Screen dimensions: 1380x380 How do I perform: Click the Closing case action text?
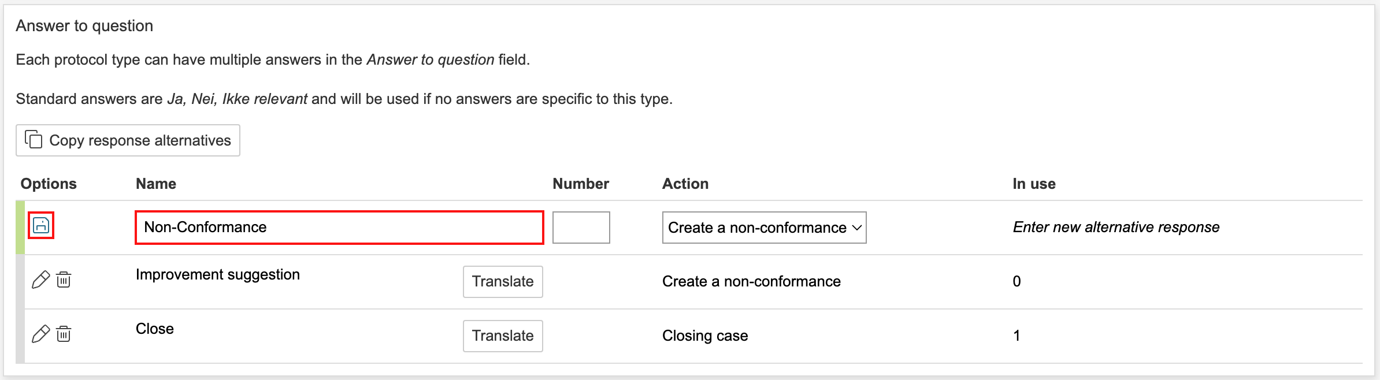click(x=704, y=336)
